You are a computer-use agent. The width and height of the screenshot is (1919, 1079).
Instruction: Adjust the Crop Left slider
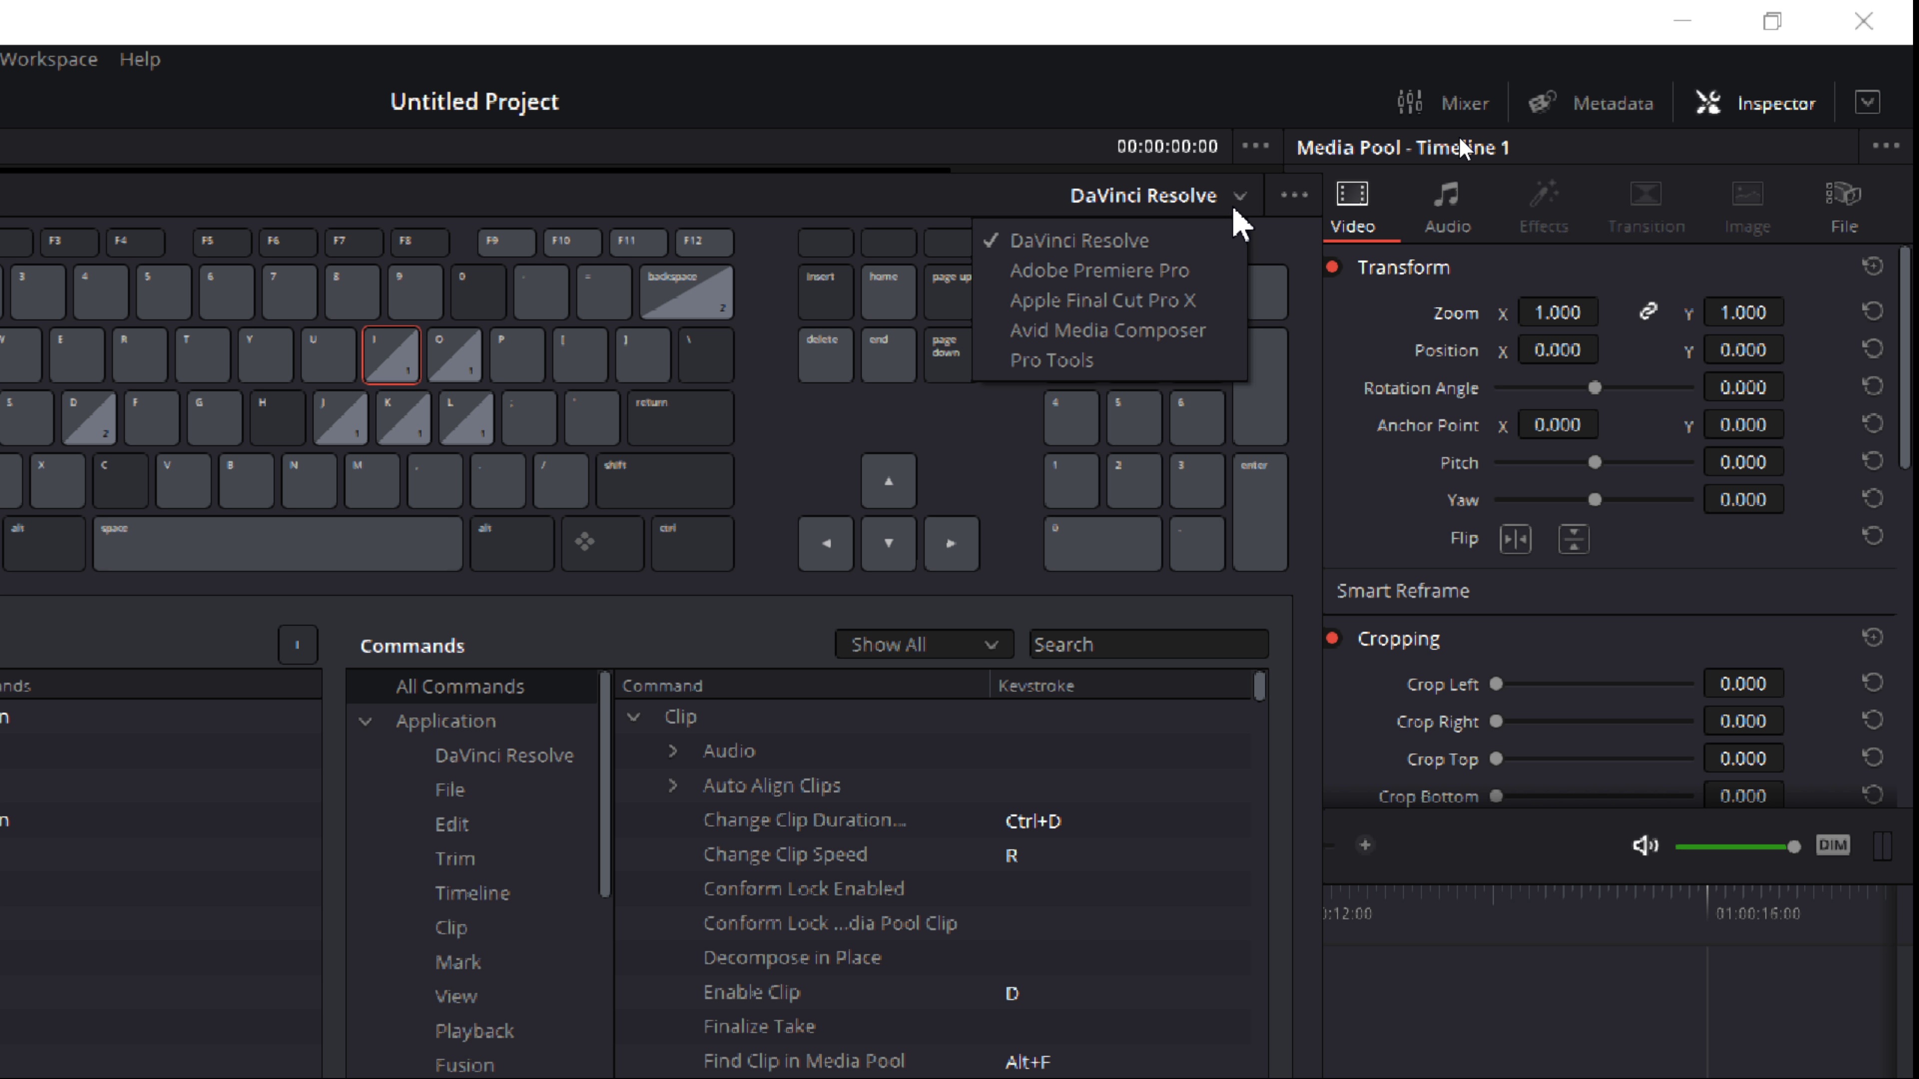(x=1594, y=683)
